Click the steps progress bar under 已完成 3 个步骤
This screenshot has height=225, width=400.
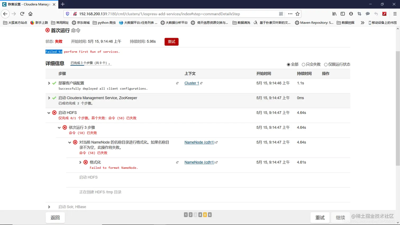[x=91, y=65]
